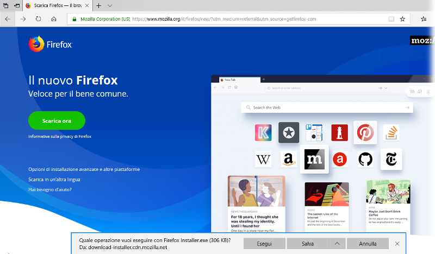
Task: Dismiss the download notification bar with X
Action: point(397,244)
